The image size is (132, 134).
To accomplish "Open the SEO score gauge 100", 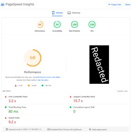I will pos(92,24).
